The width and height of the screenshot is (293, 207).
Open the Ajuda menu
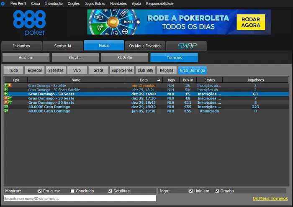tap(136, 3)
